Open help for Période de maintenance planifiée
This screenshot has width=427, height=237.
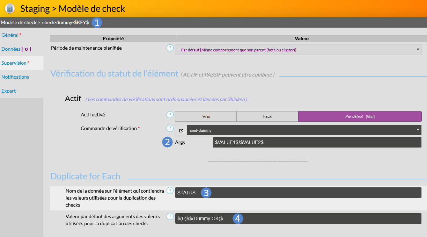point(170,48)
